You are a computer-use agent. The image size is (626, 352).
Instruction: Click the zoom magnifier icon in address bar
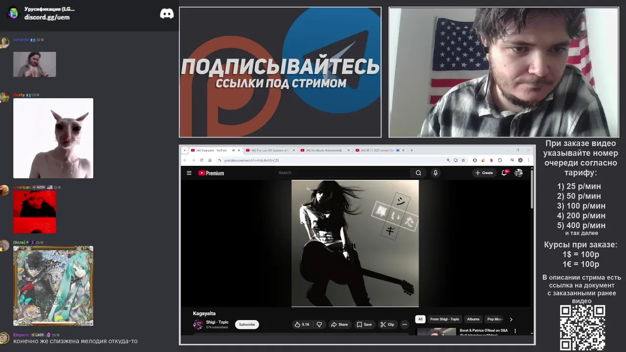(448, 160)
